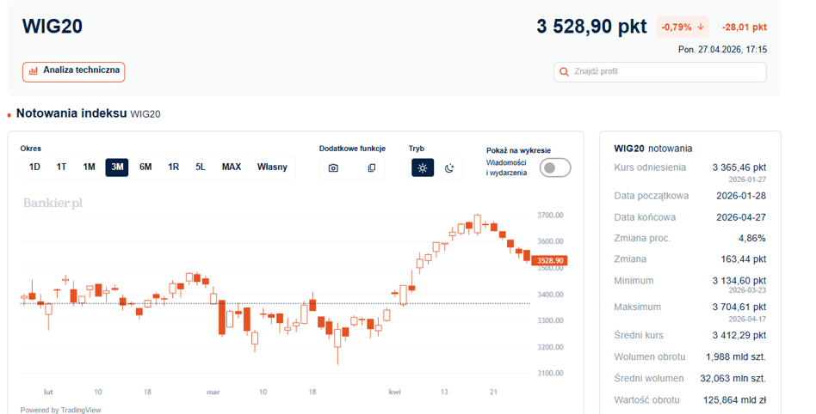Switch to light mode sun icon
The width and height of the screenshot is (816, 414).
point(423,167)
